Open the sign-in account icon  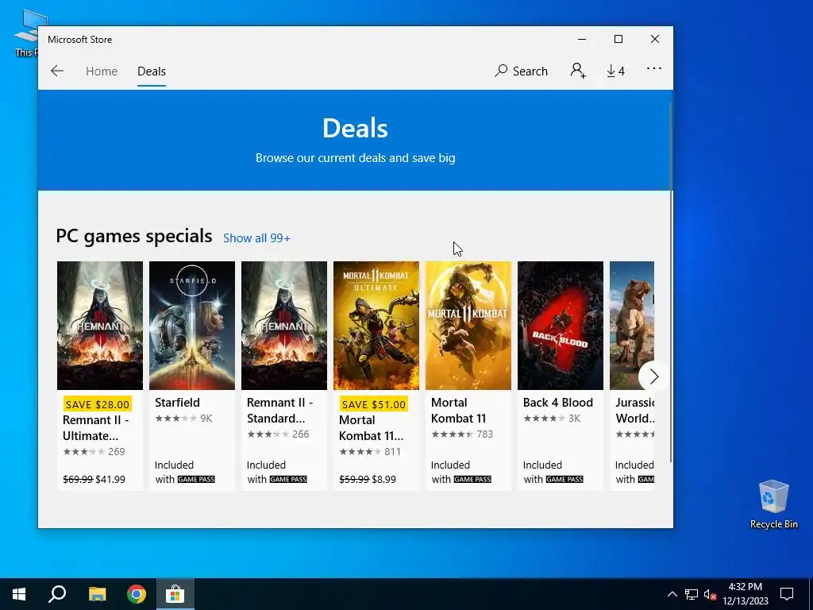578,71
